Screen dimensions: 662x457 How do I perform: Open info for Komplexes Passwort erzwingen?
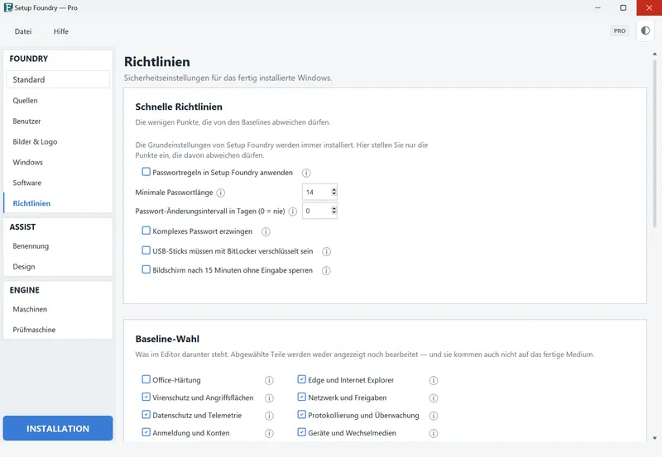(266, 231)
